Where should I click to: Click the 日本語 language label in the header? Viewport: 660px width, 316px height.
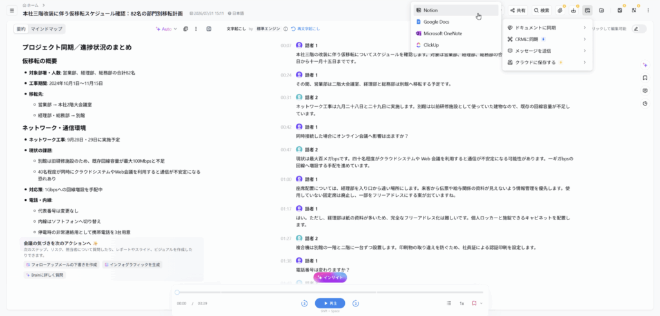[236, 14]
